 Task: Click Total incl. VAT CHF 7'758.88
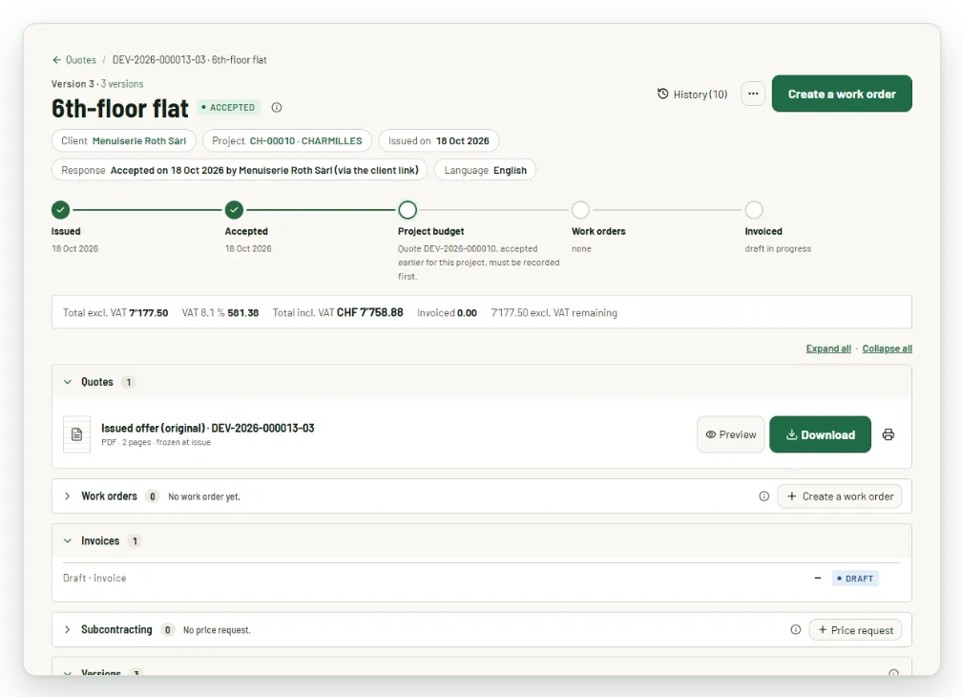coord(338,312)
